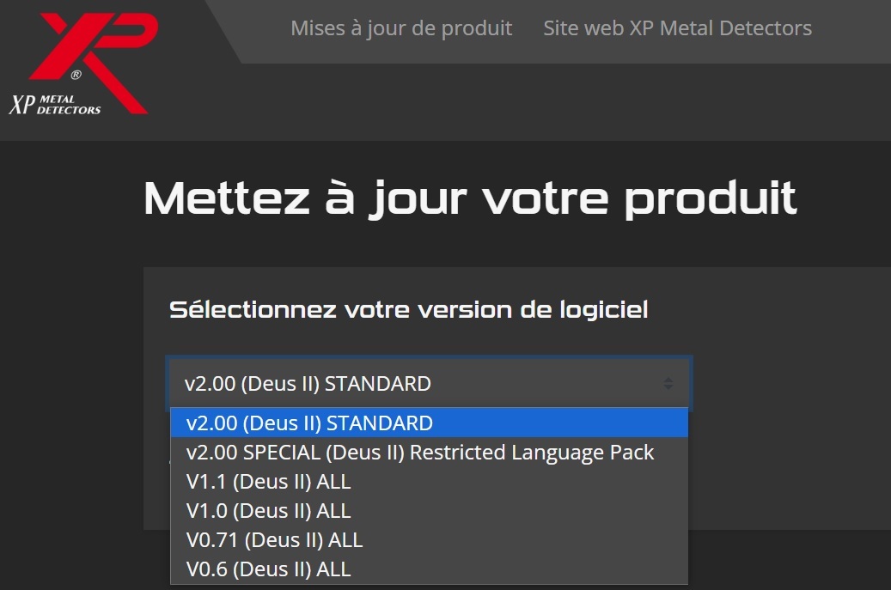
Task: Open the software version combo box
Action: [x=430, y=384]
